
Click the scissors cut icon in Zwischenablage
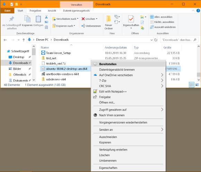point(46,17)
